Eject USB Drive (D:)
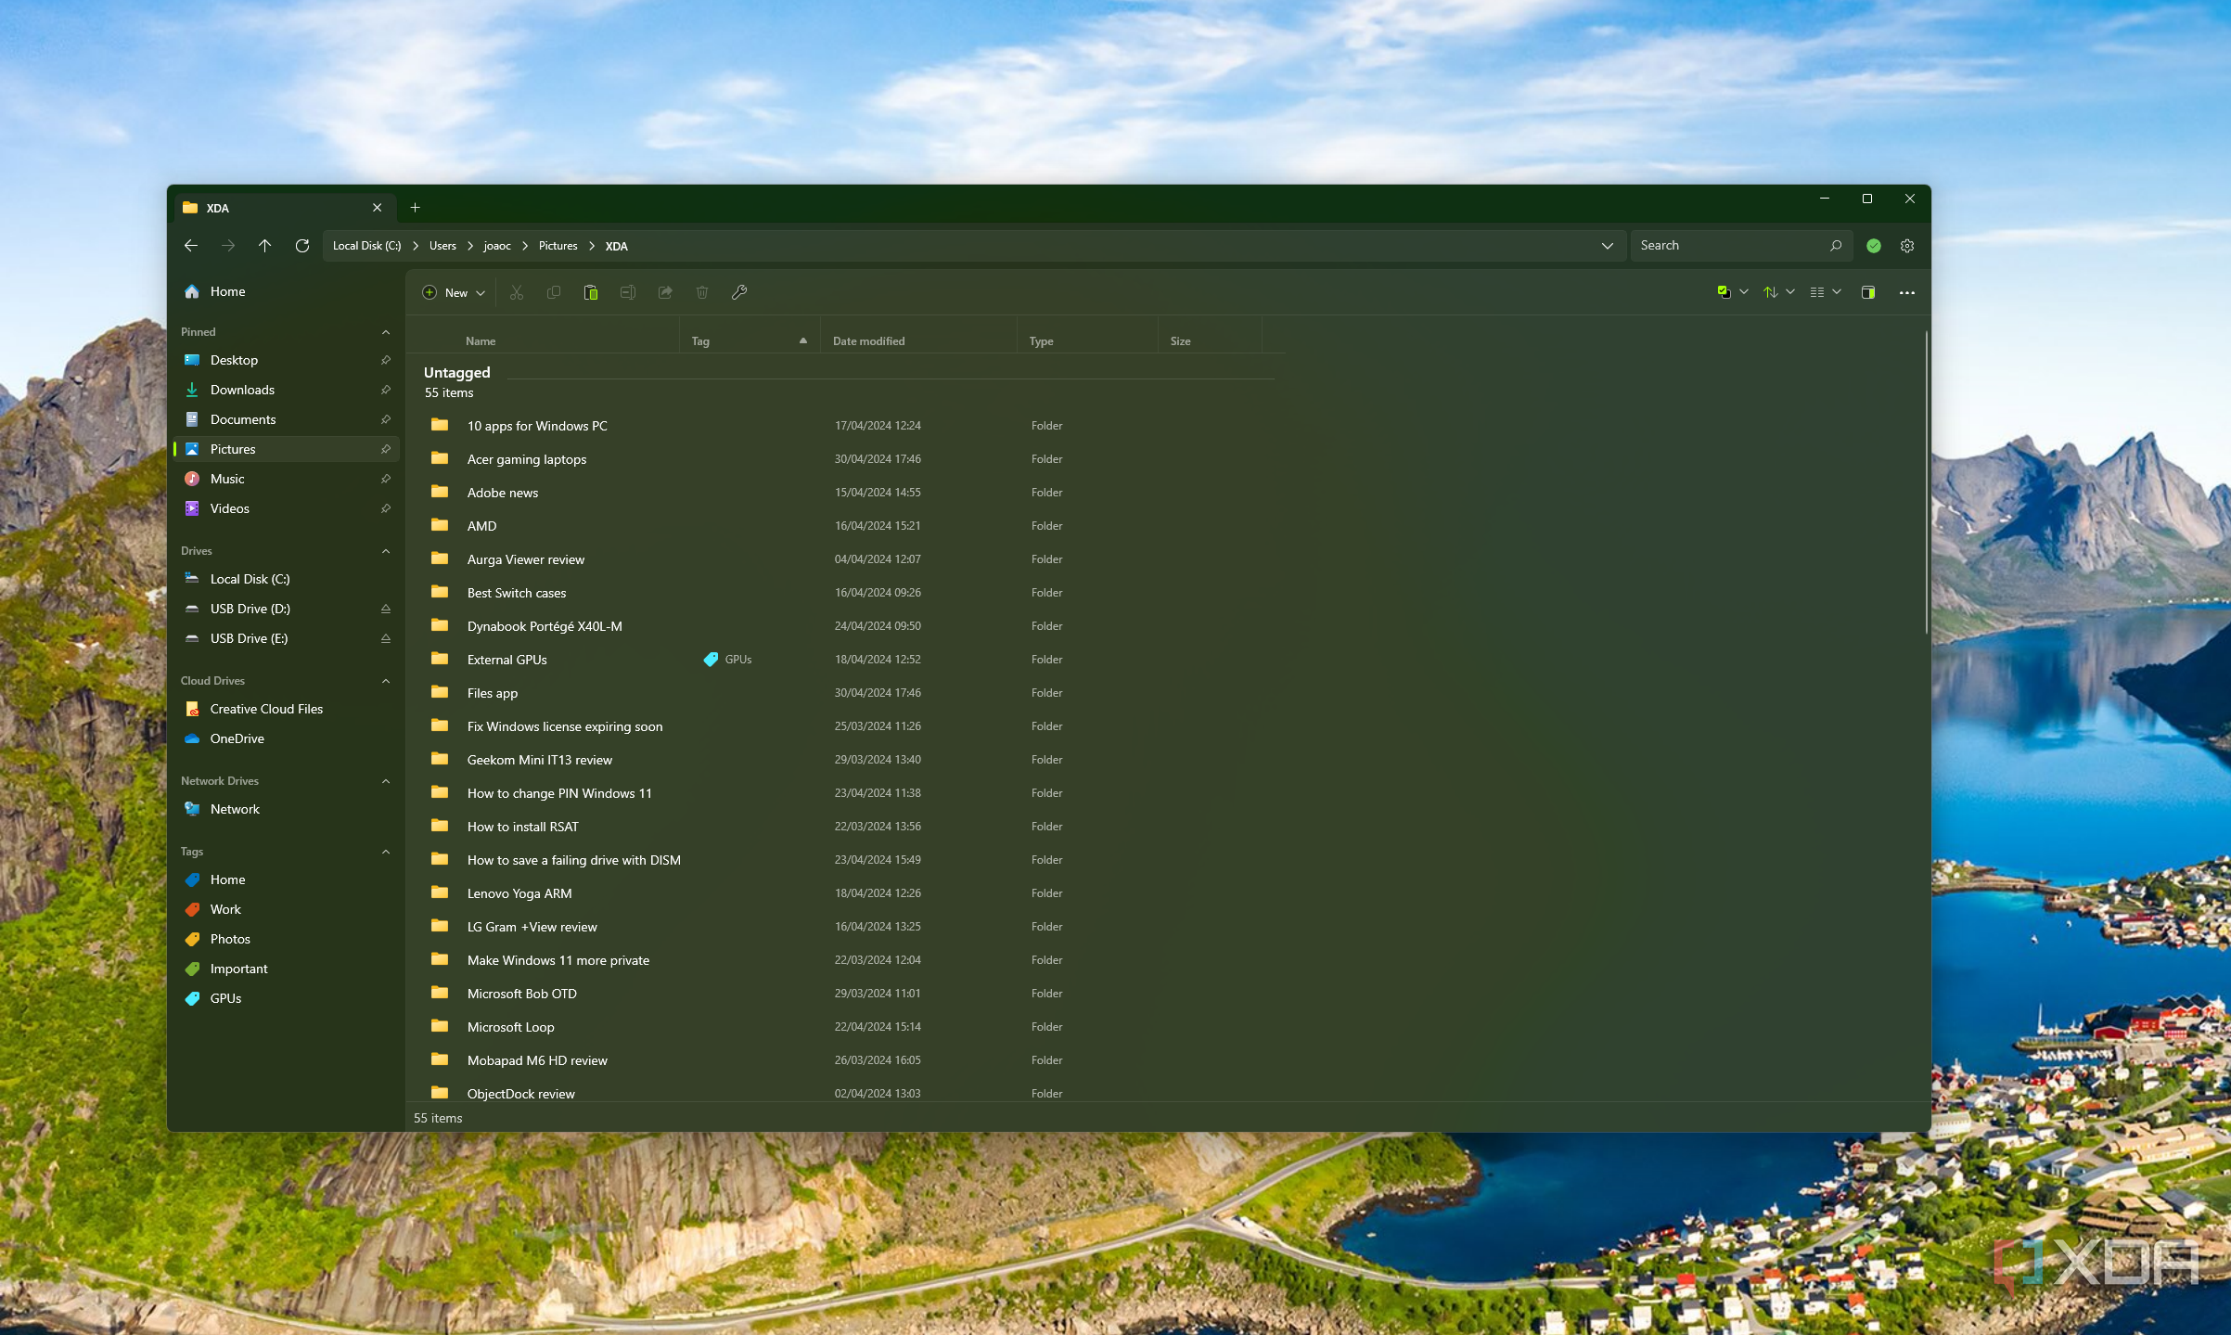This screenshot has width=2231, height=1335. tap(386, 609)
